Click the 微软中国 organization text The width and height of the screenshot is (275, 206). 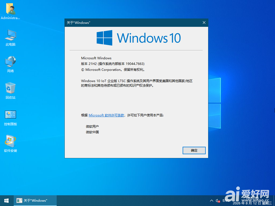coord(92,132)
